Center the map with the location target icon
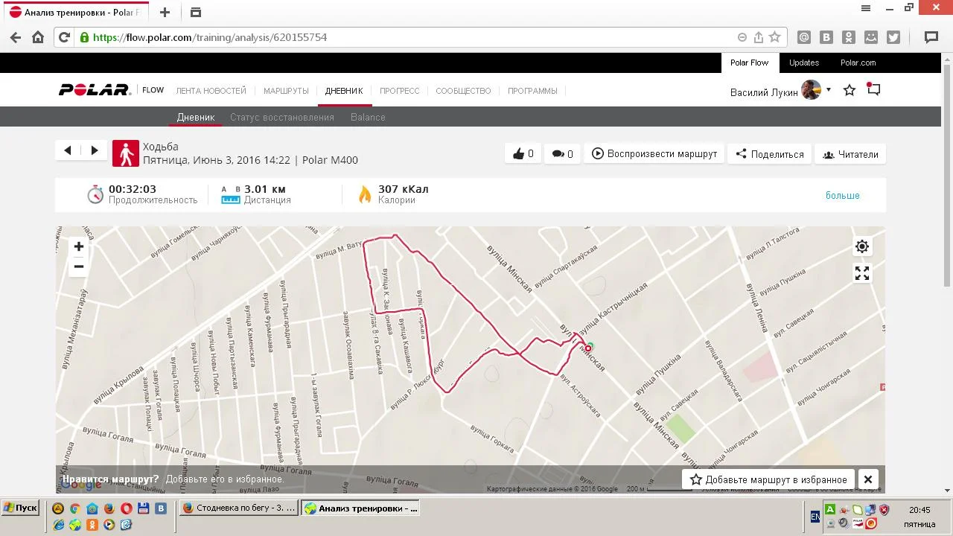This screenshot has width=953, height=536. (862, 246)
